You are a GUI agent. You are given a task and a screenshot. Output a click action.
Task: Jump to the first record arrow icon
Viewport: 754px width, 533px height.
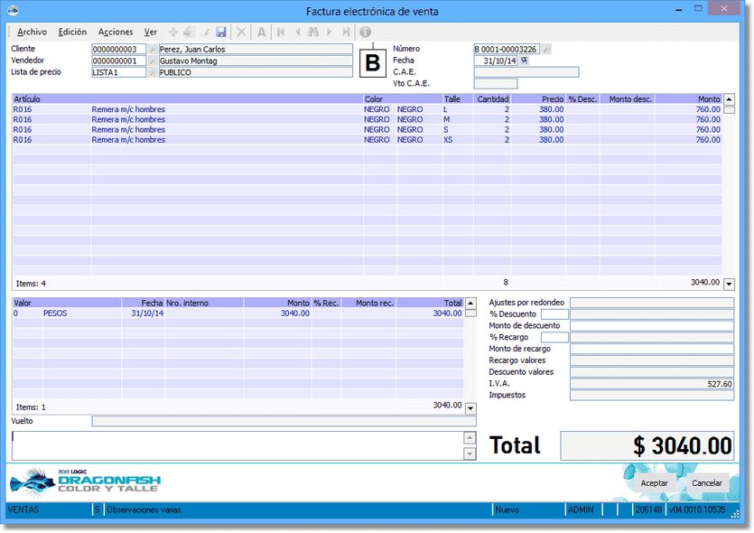click(281, 32)
